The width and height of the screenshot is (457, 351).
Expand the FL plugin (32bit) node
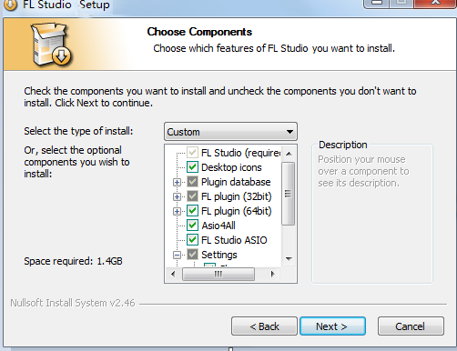pyautogui.click(x=177, y=196)
